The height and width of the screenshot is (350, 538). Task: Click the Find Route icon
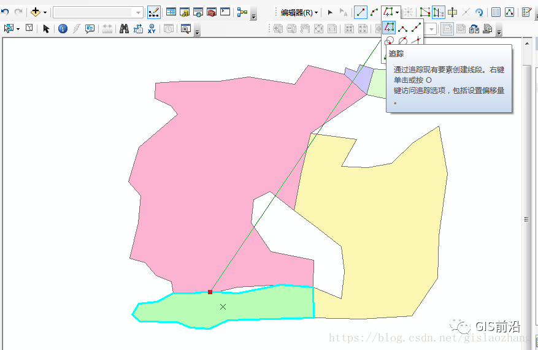pyautogui.click(x=138, y=29)
